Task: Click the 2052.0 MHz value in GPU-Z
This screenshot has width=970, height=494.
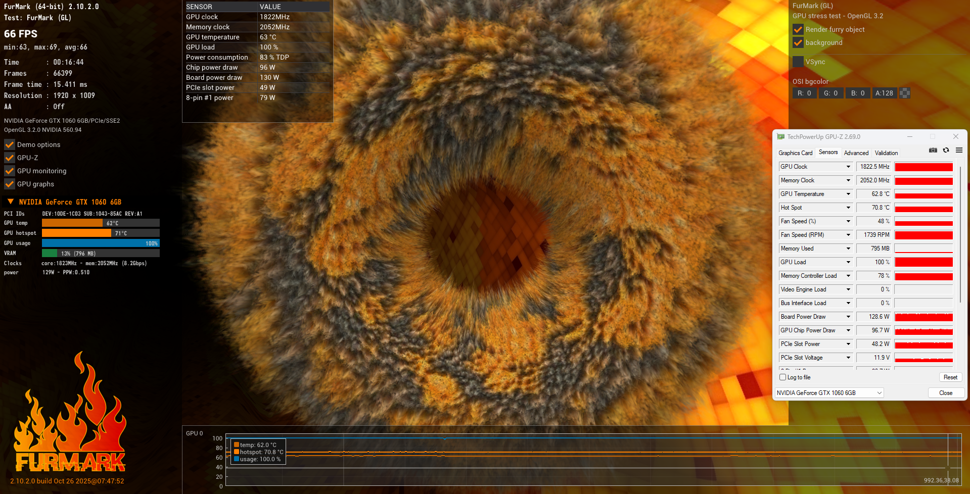Action: click(x=874, y=180)
